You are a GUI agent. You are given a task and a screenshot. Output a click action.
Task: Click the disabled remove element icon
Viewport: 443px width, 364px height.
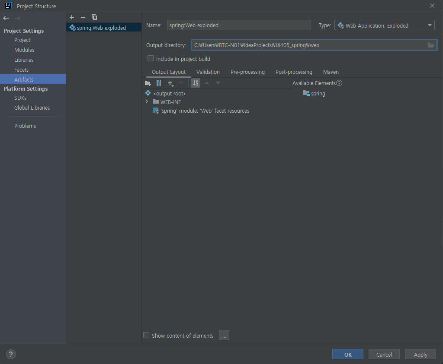click(181, 83)
